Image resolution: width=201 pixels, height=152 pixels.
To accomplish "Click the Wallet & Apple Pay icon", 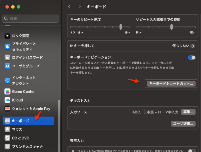I will tap(7, 109).
